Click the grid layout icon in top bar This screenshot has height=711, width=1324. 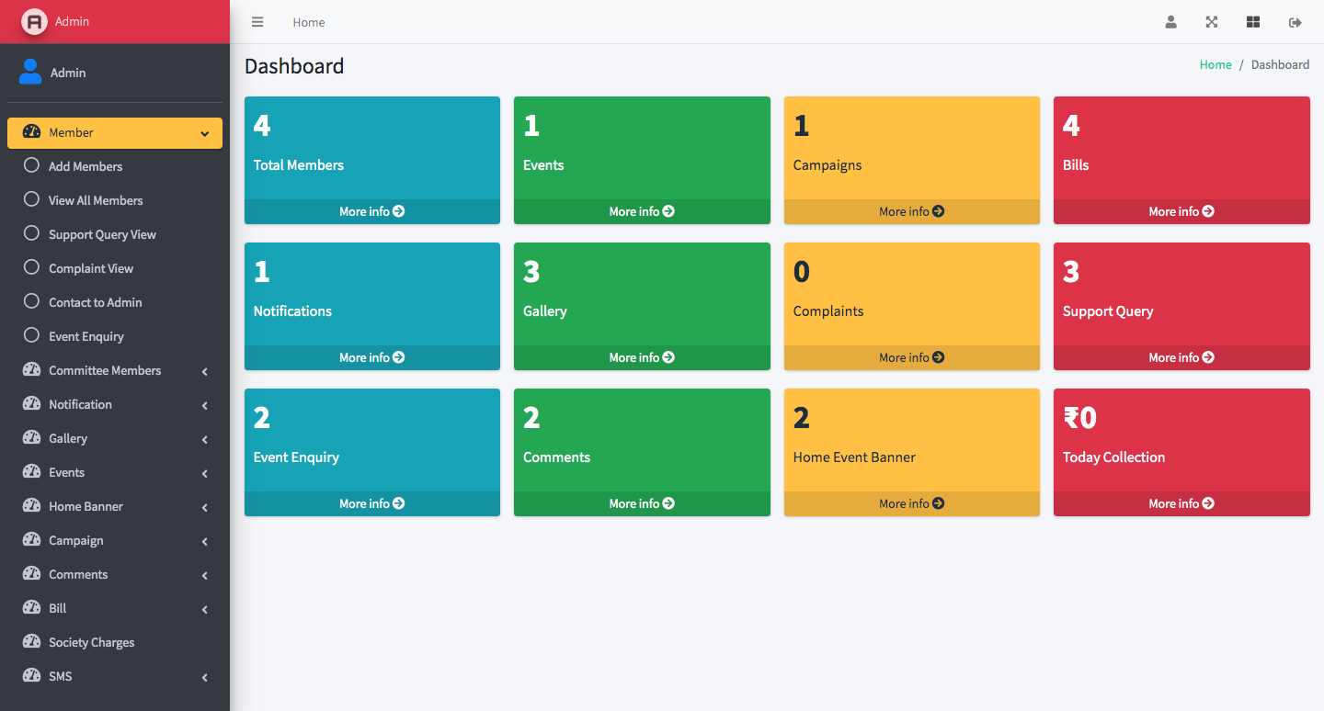click(1252, 22)
